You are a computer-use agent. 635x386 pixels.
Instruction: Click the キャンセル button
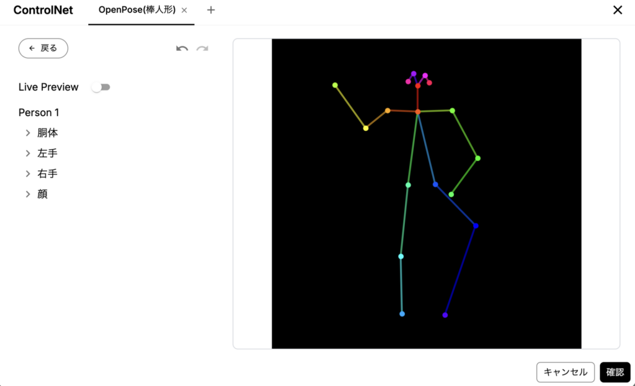point(565,372)
